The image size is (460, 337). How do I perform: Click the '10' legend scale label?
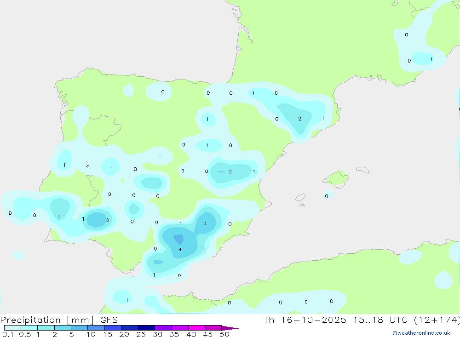coord(91,334)
